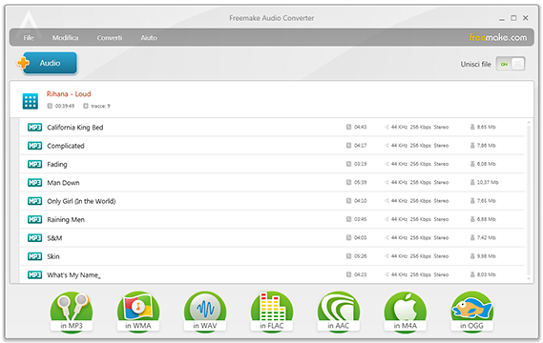The height and width of the screenshot is (343, 543).
Task: Maximize the Freemake Audio Converter window
Action: point(513,18)
